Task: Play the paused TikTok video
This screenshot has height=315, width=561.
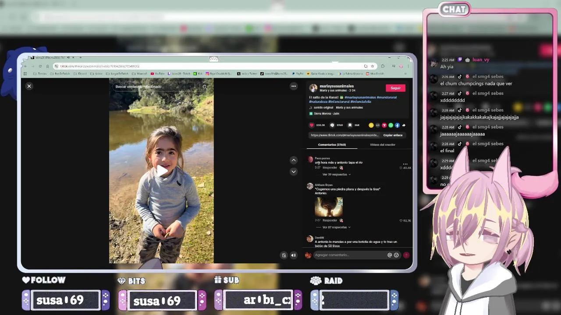Action: pyautogui.click(x=162, y=171)
